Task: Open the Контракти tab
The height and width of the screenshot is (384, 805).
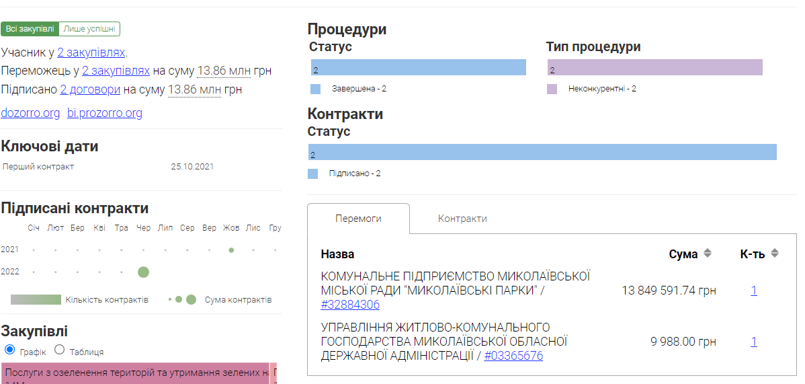Action: coord(462,219)
